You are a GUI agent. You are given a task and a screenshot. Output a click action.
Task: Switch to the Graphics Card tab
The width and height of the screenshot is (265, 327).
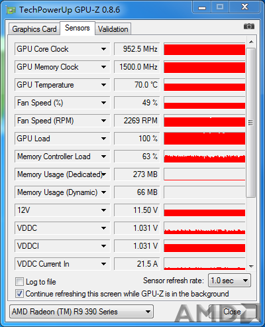tap(34, 29)
